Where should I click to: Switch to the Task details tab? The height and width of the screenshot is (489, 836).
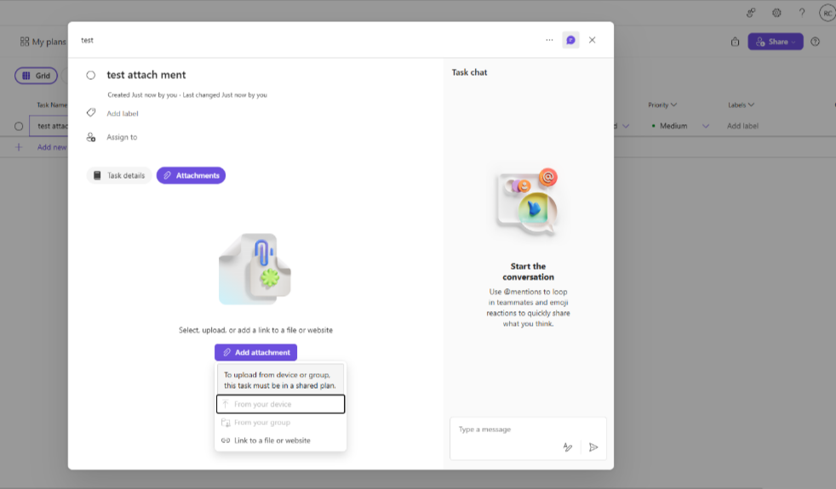119,175
